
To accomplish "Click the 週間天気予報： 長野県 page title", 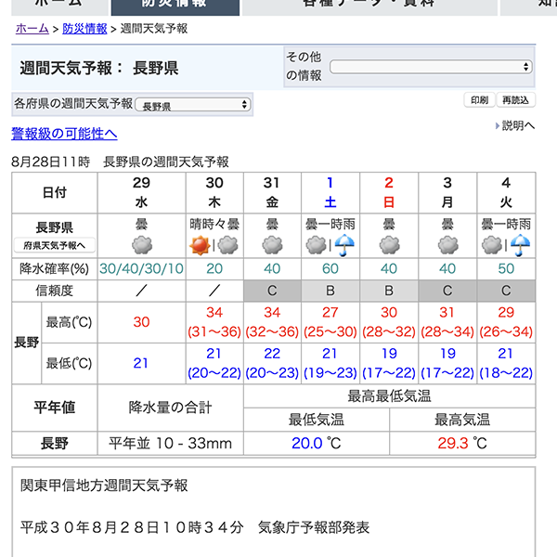I will [99, 68].
